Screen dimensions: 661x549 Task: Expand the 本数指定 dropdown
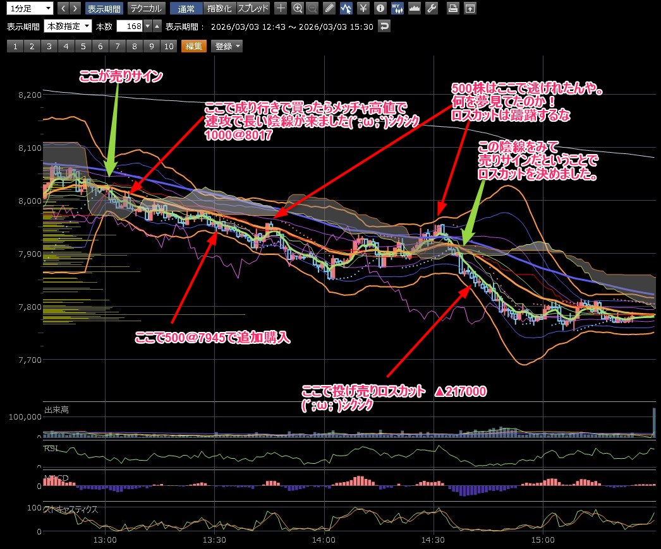point(68,27)
